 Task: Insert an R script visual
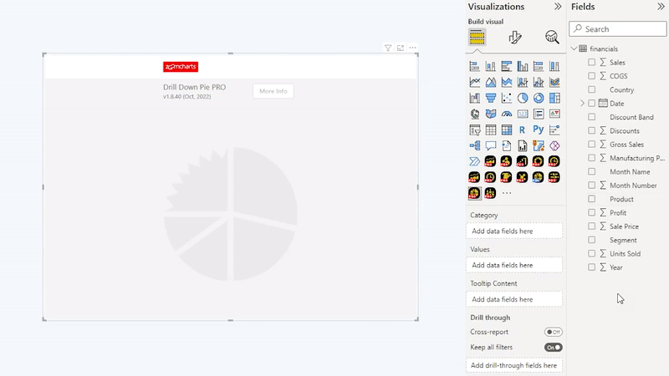tap(523, 130)
